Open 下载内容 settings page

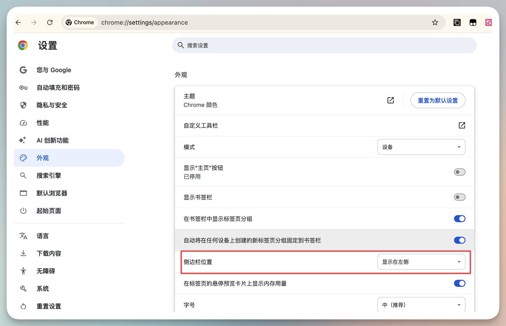pyautogui.click(x=49, y=254)
